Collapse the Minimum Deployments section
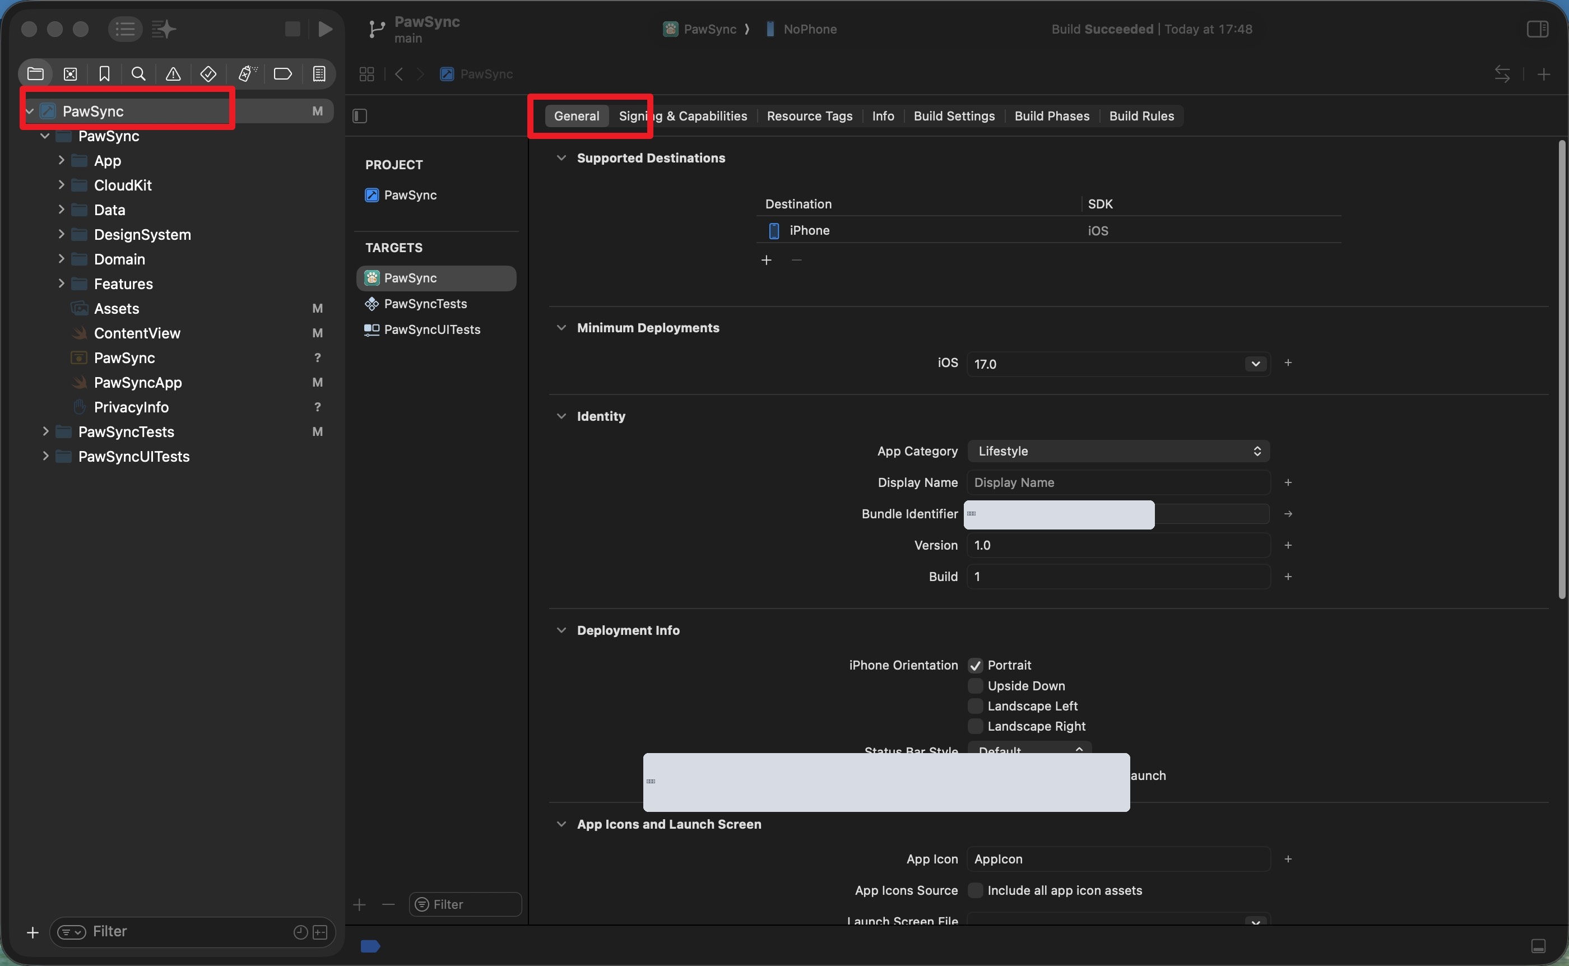Viewport: 1569px width, 966px height. [561, 328]
